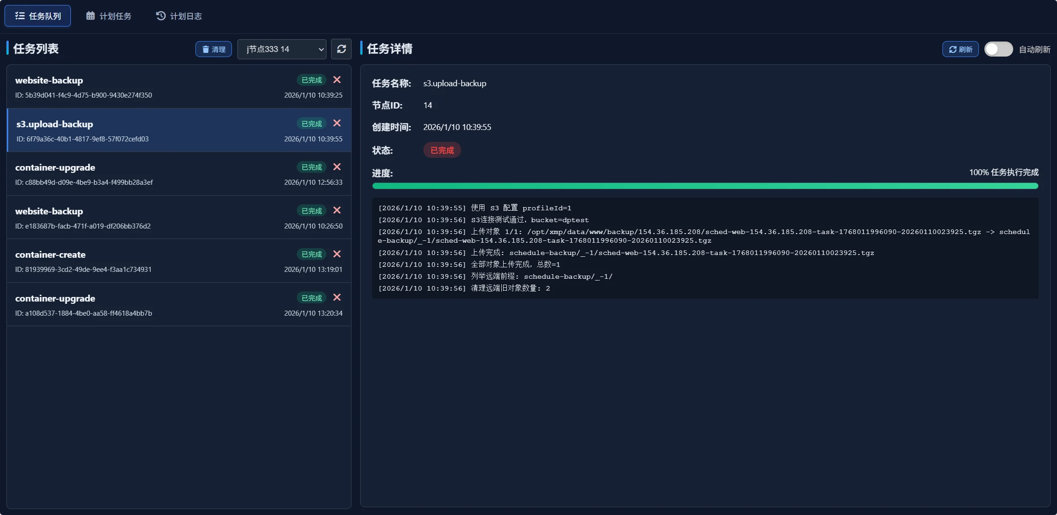Click the 刷新 refresh button

[960, 49]
